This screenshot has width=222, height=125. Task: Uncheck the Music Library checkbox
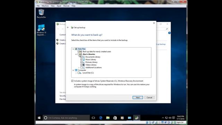82,59
